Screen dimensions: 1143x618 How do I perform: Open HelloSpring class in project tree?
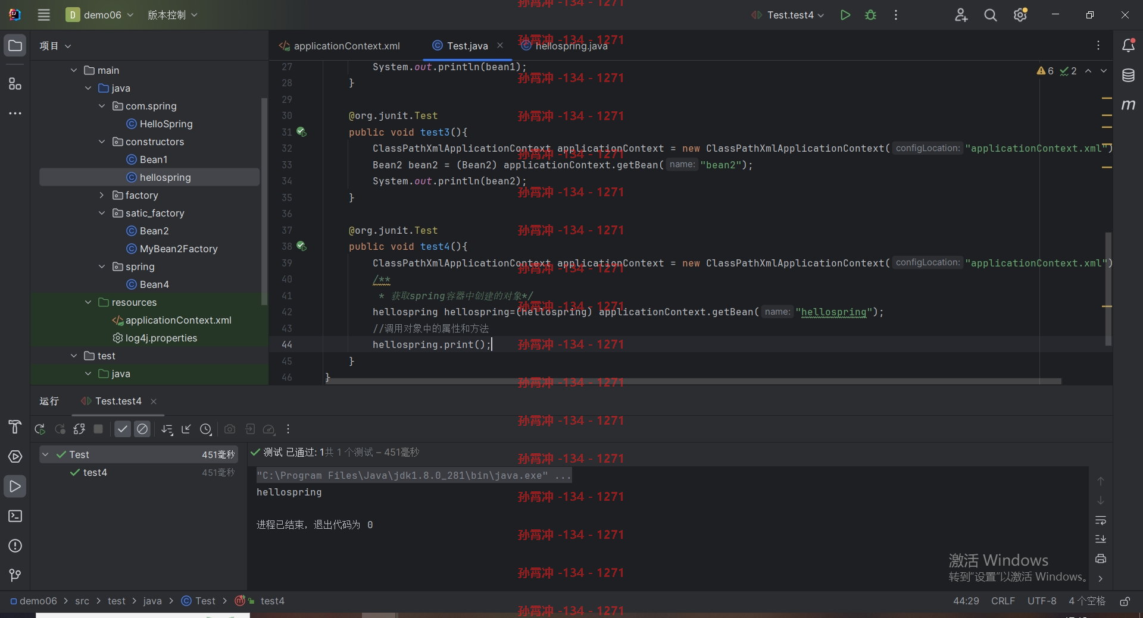click(x=160, y=124)
